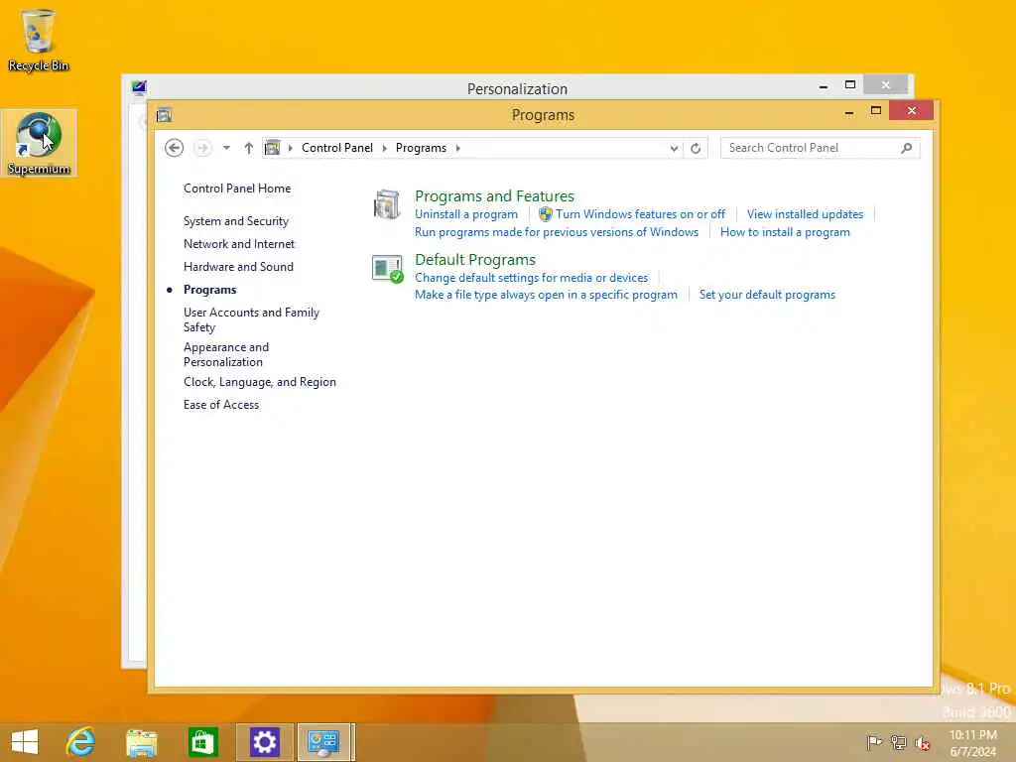Screen dimensions: 1016x762
Task: Expand the chevron after Control Panel breadcrumb
Action: click(384, 148)
